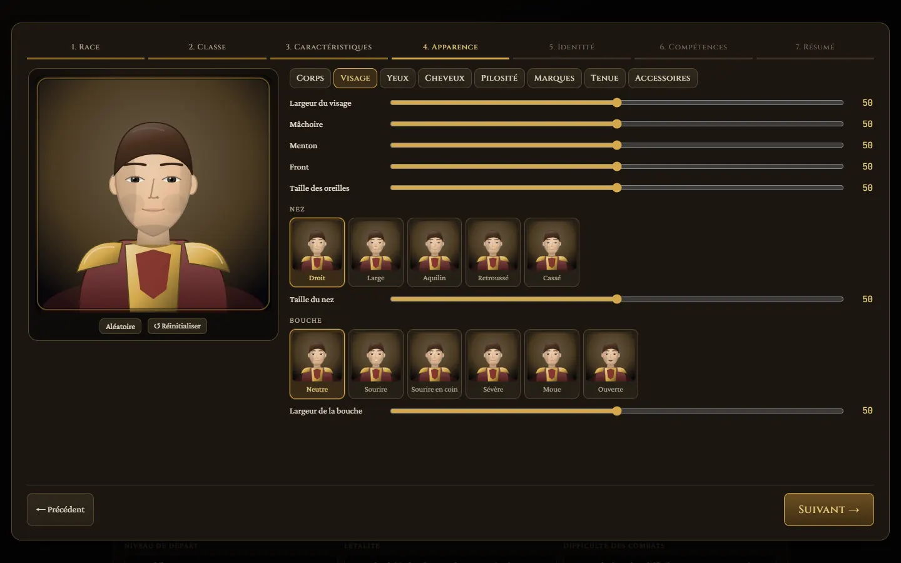This screenshot has height=563, width=901.
Task: Click the character portrait preview
Action: [153, 194]
